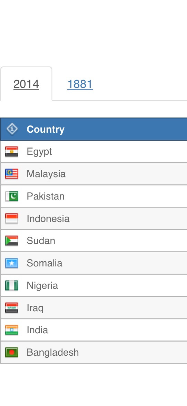Viewport: 187px width, 406px height.
Task: Select the Bangladesh country name
Action: point(53,352)
